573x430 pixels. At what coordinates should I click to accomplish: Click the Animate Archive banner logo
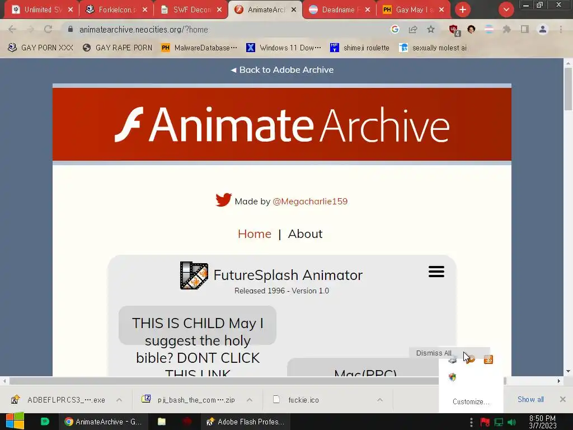282,125
